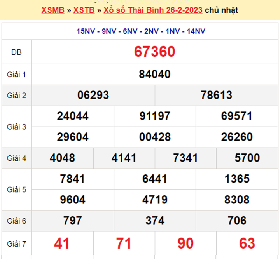Click the ĐB row label
280x259 pixels.
(17, 52)
